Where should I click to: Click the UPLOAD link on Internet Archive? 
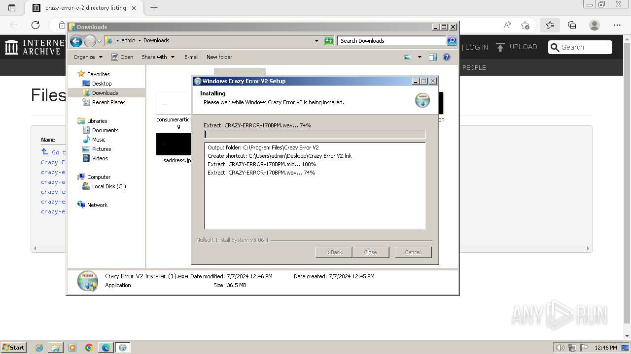coord(516,47)
